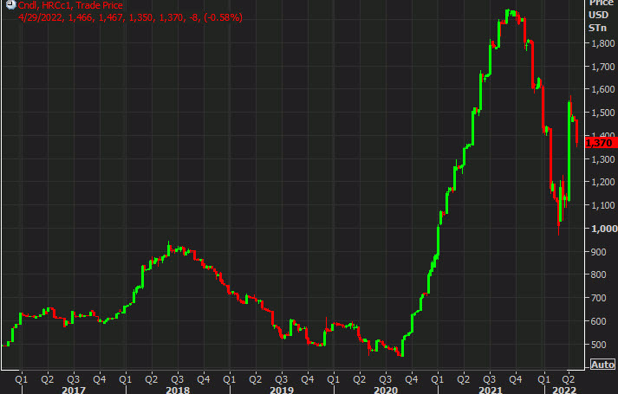Click the 2020 year label
Image resolution: width=618 pixels, height=394 pixels.
pyautogui.click(x=385, y=388)
